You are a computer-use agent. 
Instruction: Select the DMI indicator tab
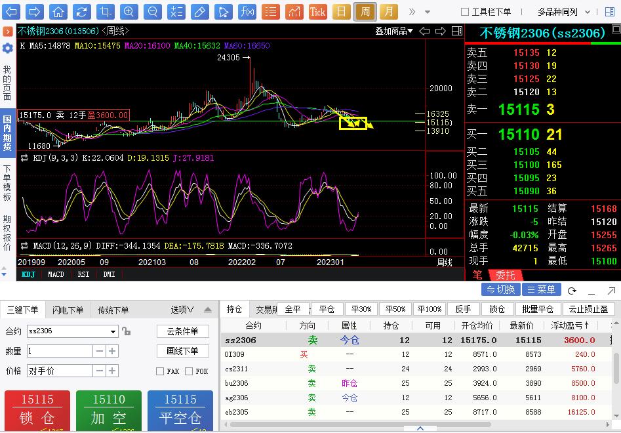[109, 274]
